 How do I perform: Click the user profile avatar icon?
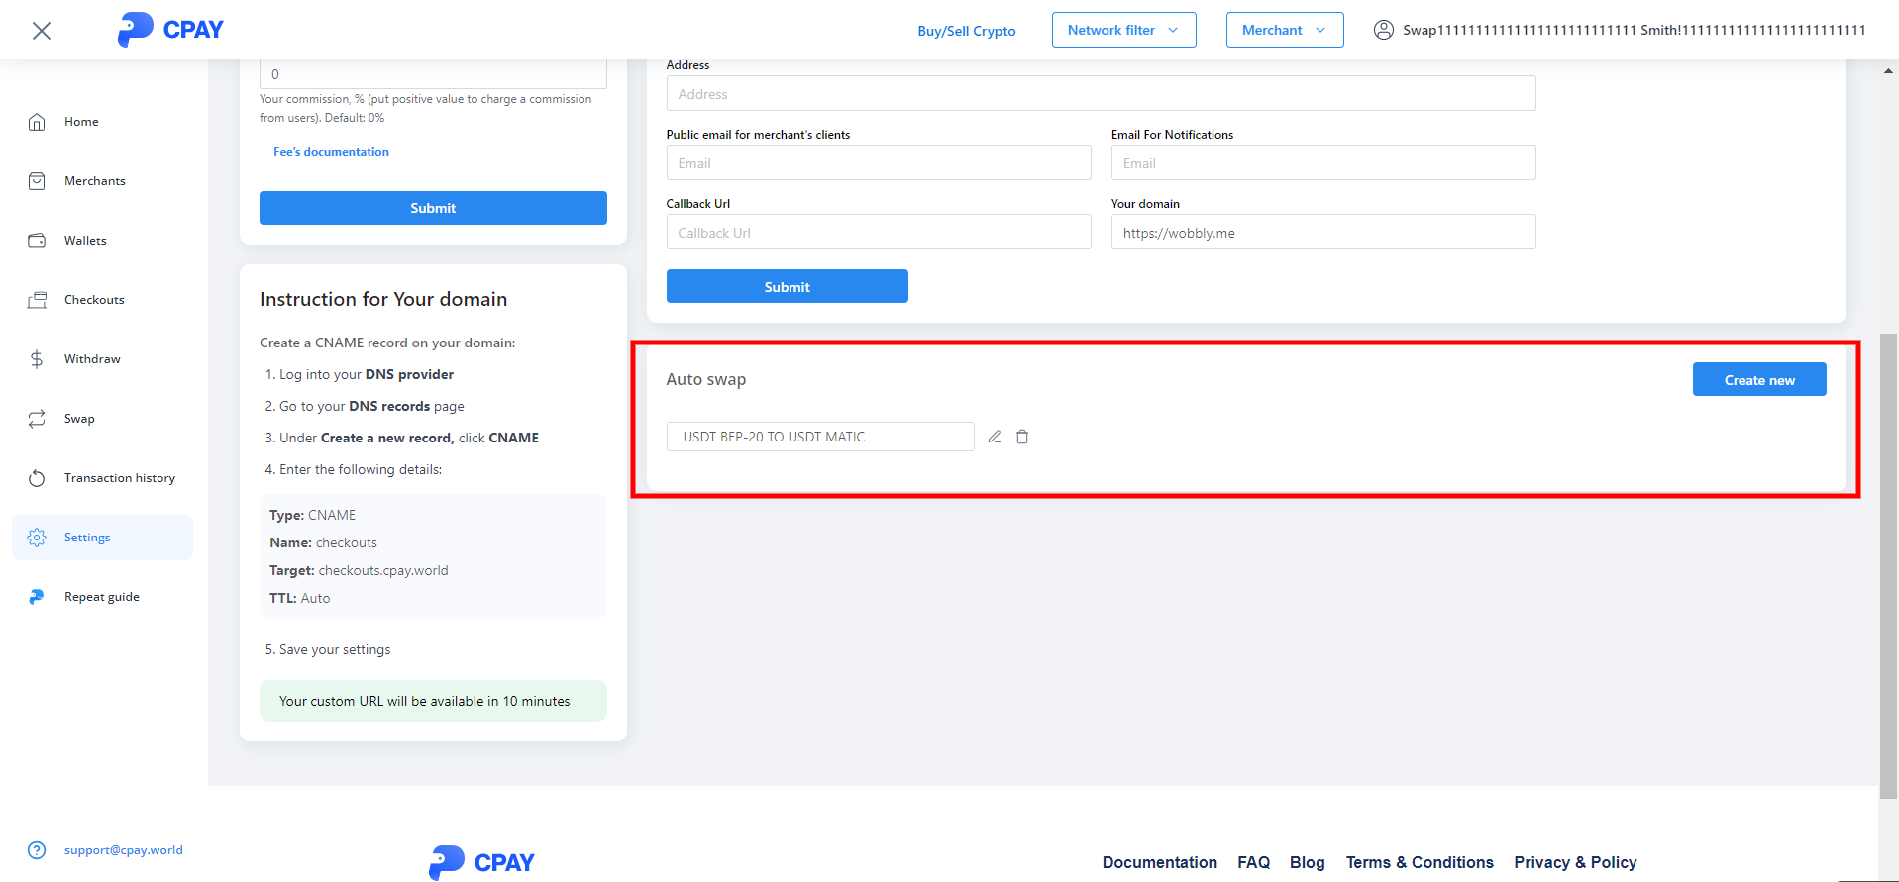[x=1383, y=30]
